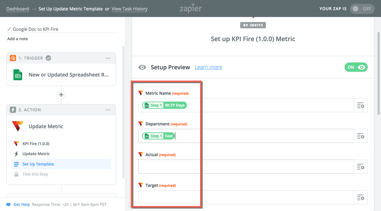This screenshot has height=211, width=381.
Task: Click the insert-field icon for Department
Action: pos(361,136)
